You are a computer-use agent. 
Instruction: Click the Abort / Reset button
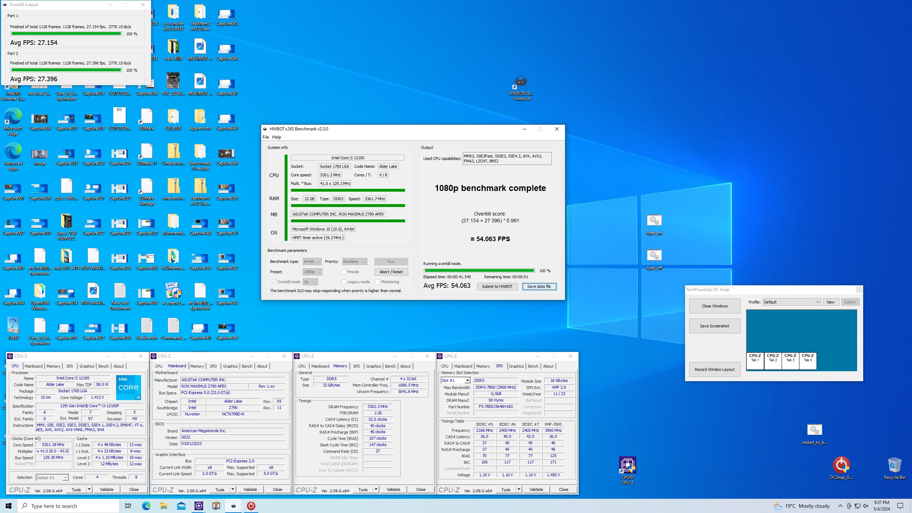click(391, 272)
